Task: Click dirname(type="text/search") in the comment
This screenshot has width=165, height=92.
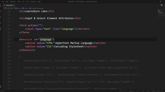Action: pos(43,82)
